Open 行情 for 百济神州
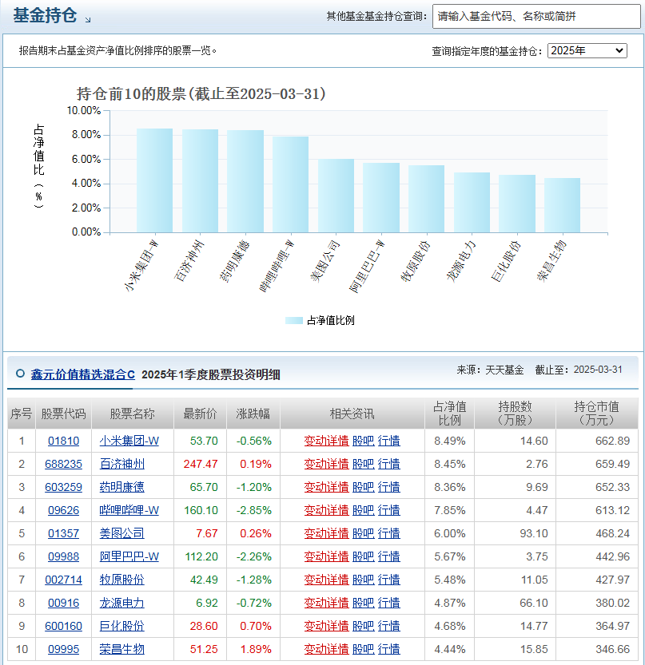The image size is (645, 665). [x=389, y=464]
